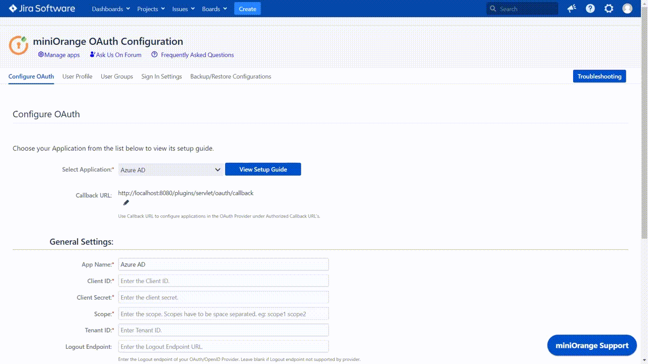Open the Boards menu
This screenshot has width=648, height=364.
point(214,9)
